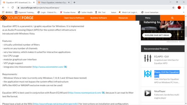187x105 pixels.
Task: Open the red profile avatar
Action: pyautogui.click(x=179, y=8)
